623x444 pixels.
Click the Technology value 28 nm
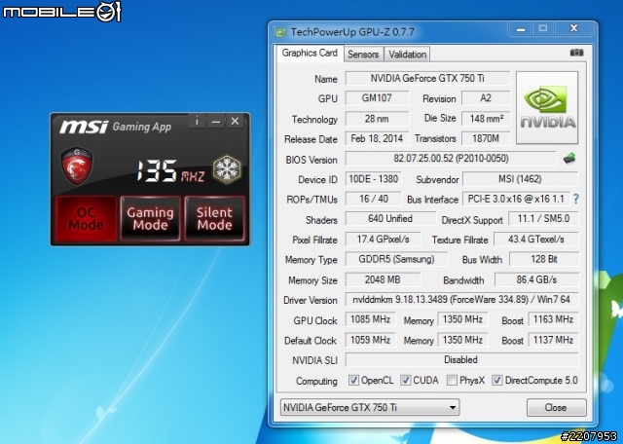coord(377,119)
